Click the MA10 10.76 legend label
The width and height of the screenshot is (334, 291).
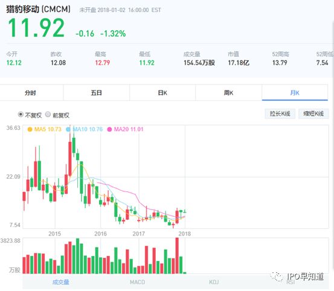click(x=88, y=129)
